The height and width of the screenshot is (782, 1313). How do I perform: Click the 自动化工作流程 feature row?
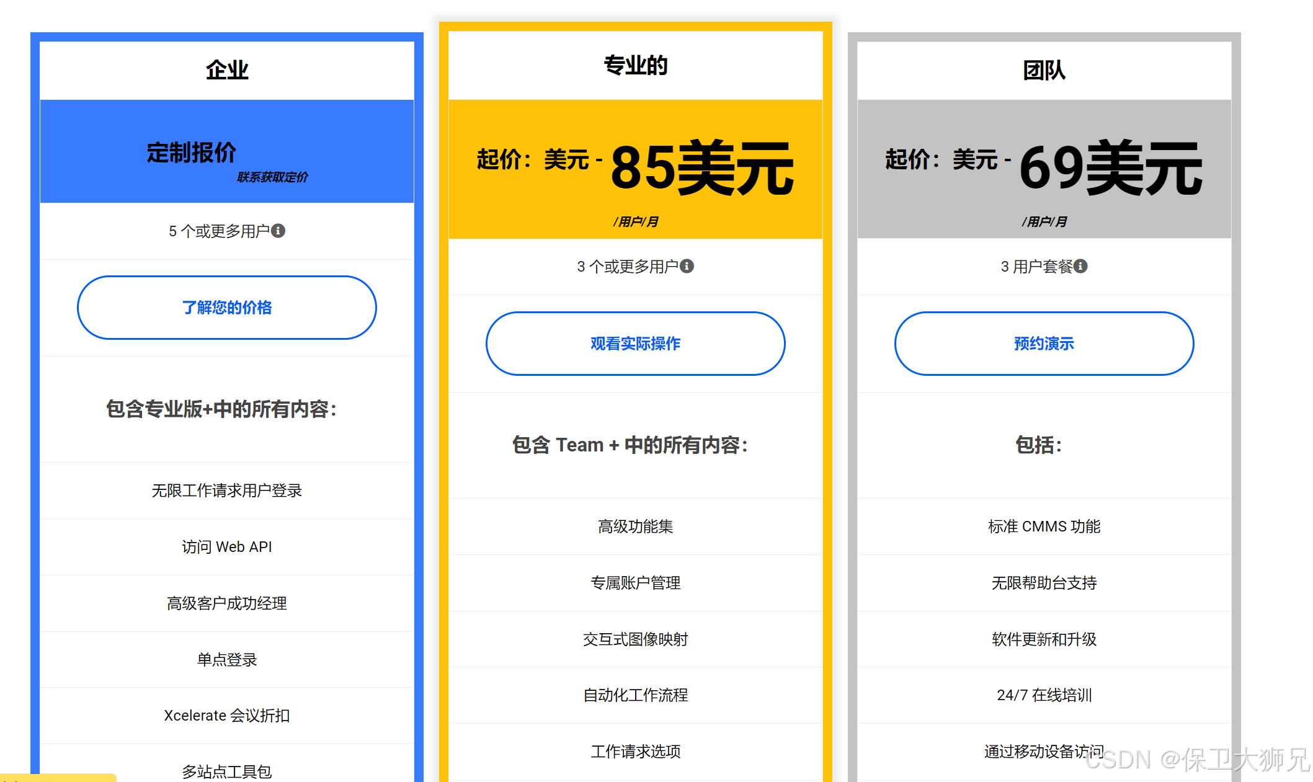click(x=635, y=695)
